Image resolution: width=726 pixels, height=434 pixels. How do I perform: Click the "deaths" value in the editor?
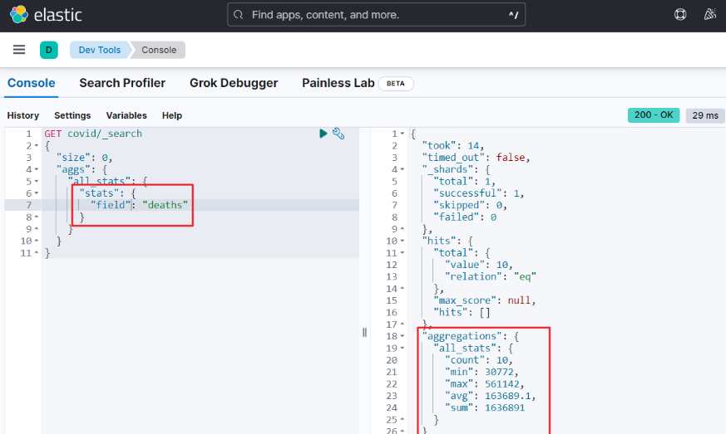[165, 205]
